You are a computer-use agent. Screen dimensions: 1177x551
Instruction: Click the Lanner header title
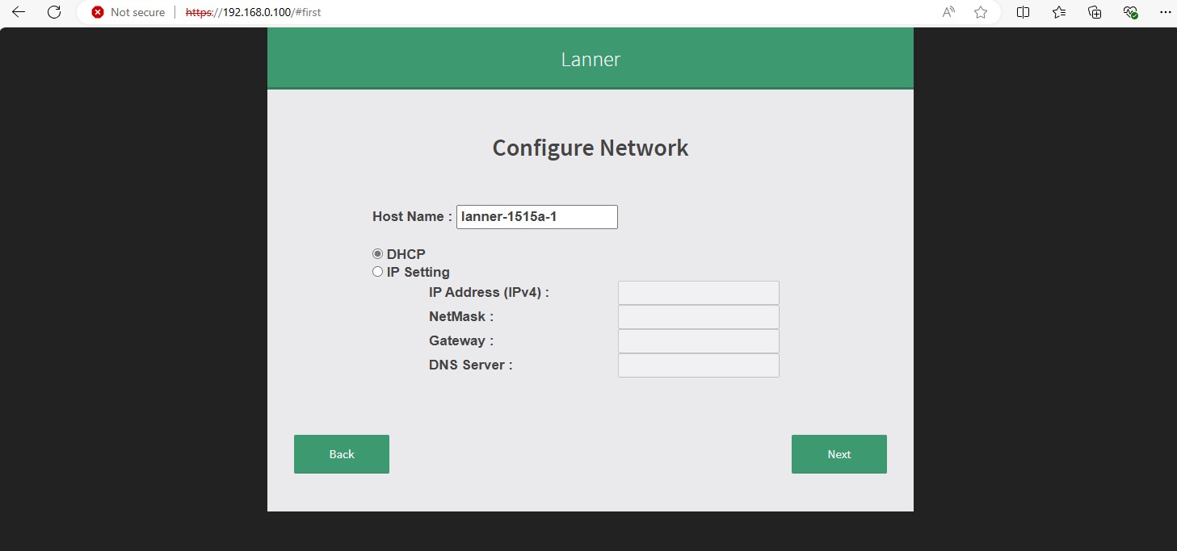pyautogui.click(x=591, y=59)
